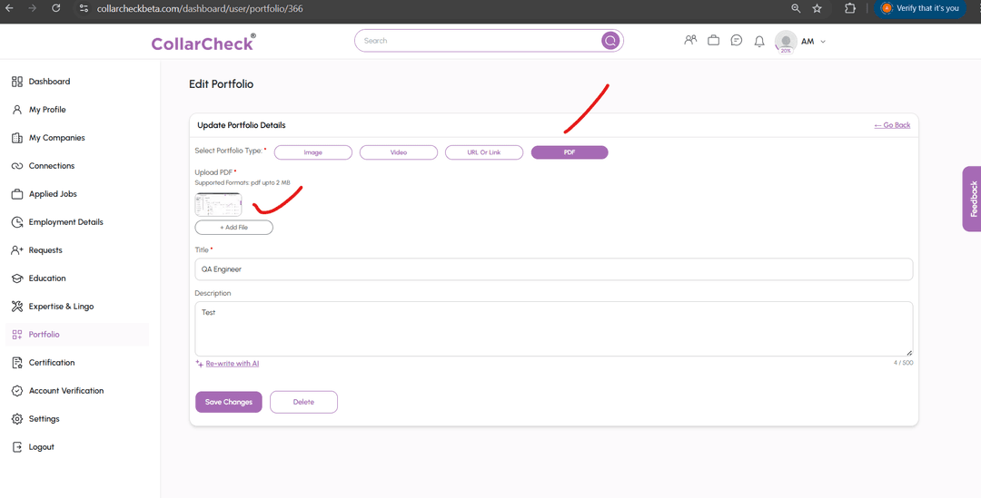Click the Go Back link
The width and height of the screenshot is (981, 498).
pyautogui.click(x=892, y=125)
